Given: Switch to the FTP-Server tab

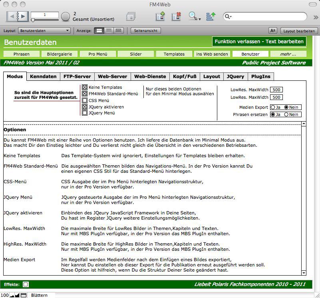Looking at the screenshot, I should coord(77,76).
